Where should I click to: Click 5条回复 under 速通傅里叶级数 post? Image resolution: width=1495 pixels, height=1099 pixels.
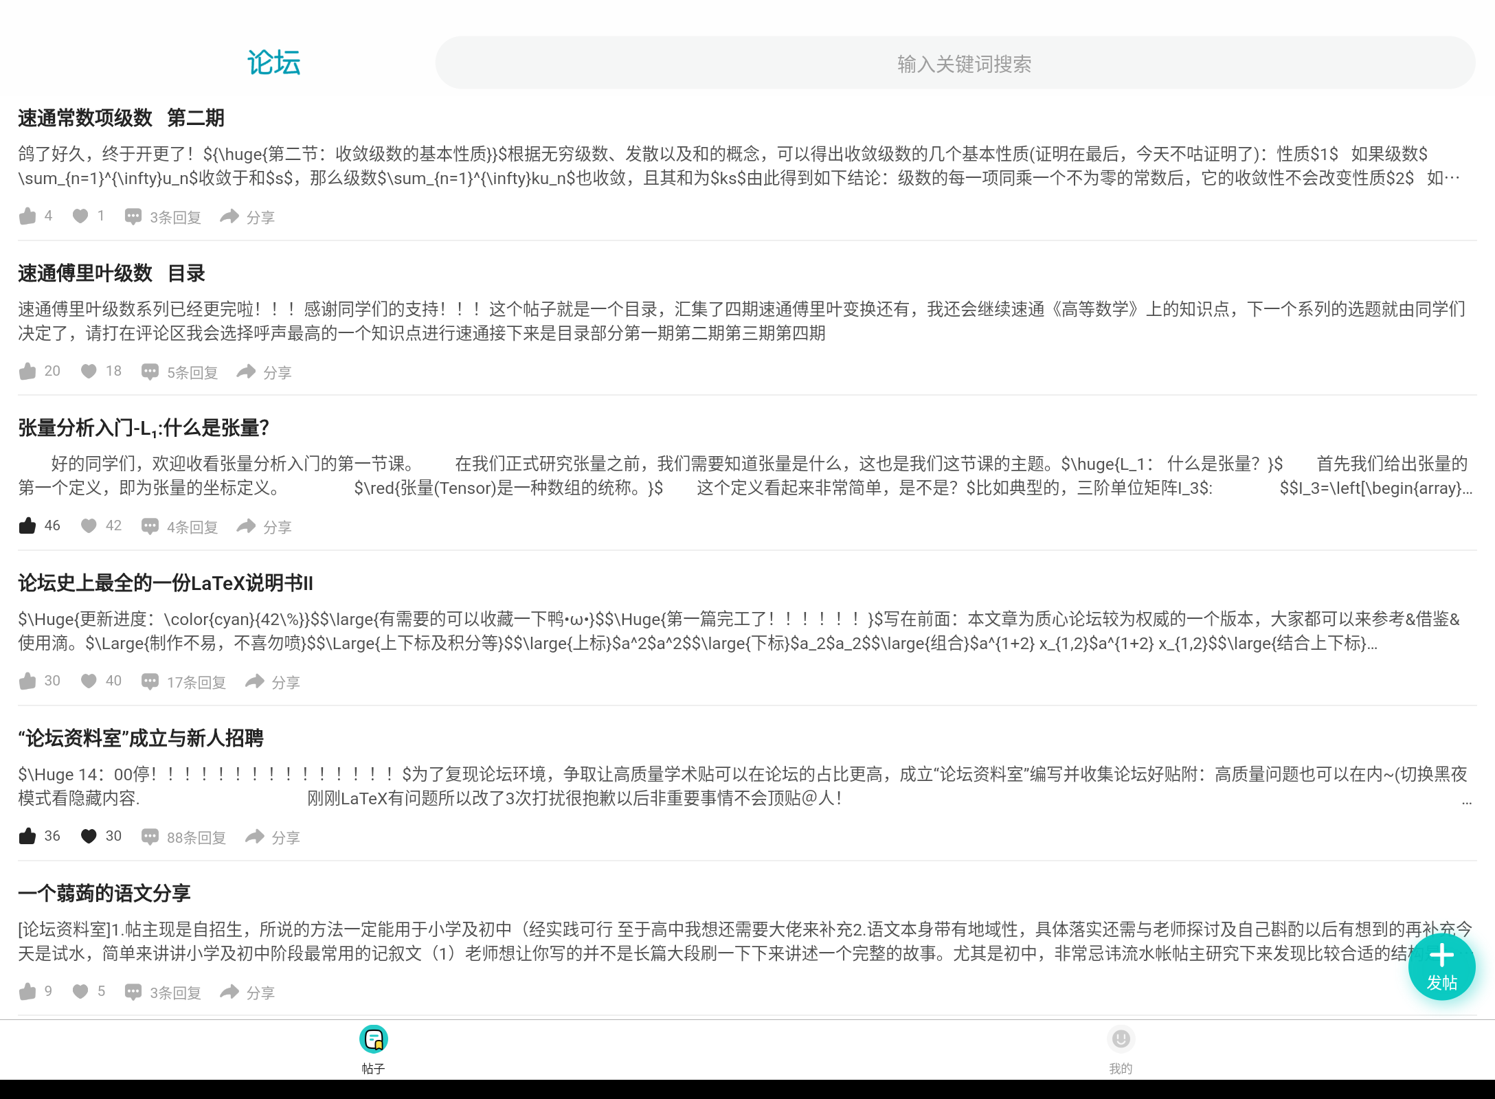(192, 373)
